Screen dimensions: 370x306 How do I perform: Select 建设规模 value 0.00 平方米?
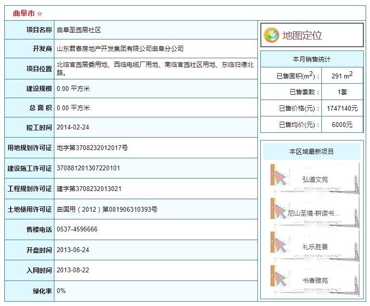[73, 89]
